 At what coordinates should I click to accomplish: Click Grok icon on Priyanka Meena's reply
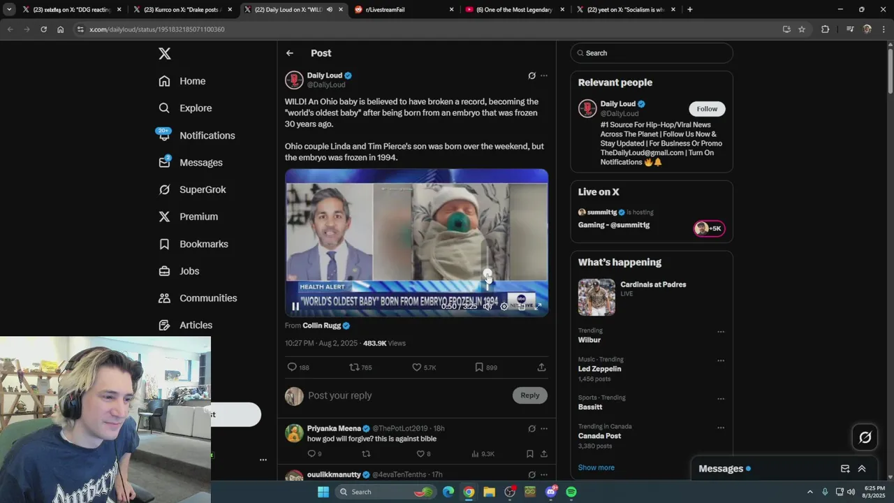tap(532, 429)
